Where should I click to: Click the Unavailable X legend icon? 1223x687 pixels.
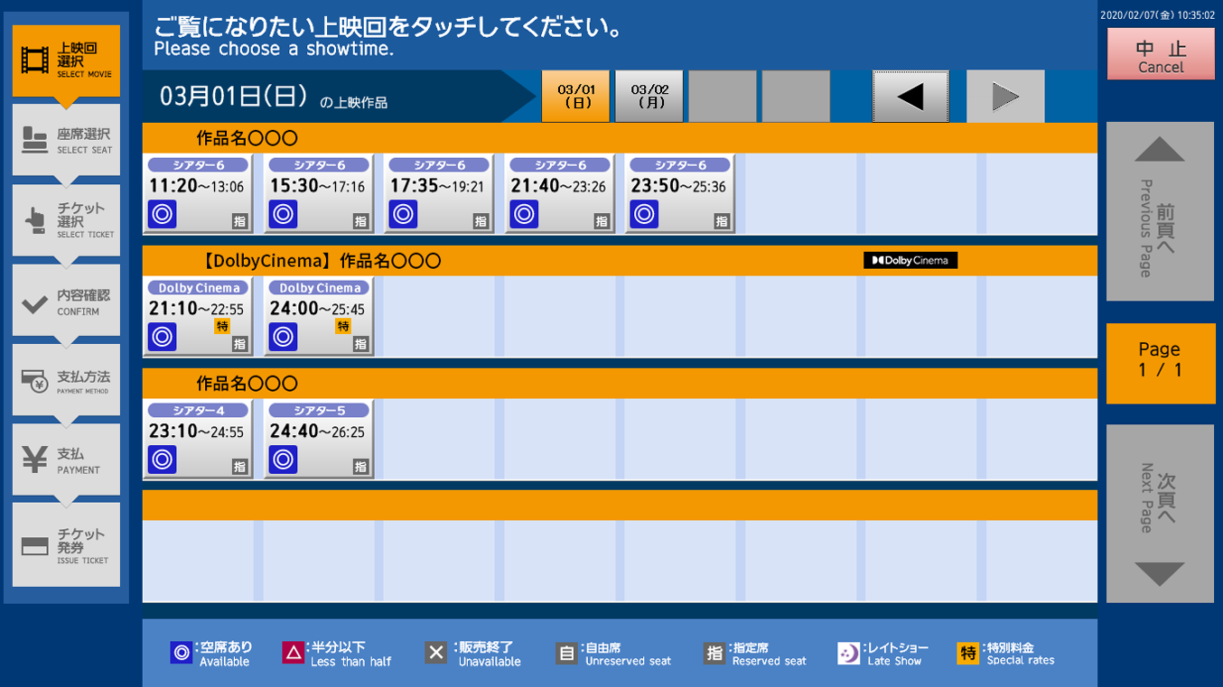point(435,653)
